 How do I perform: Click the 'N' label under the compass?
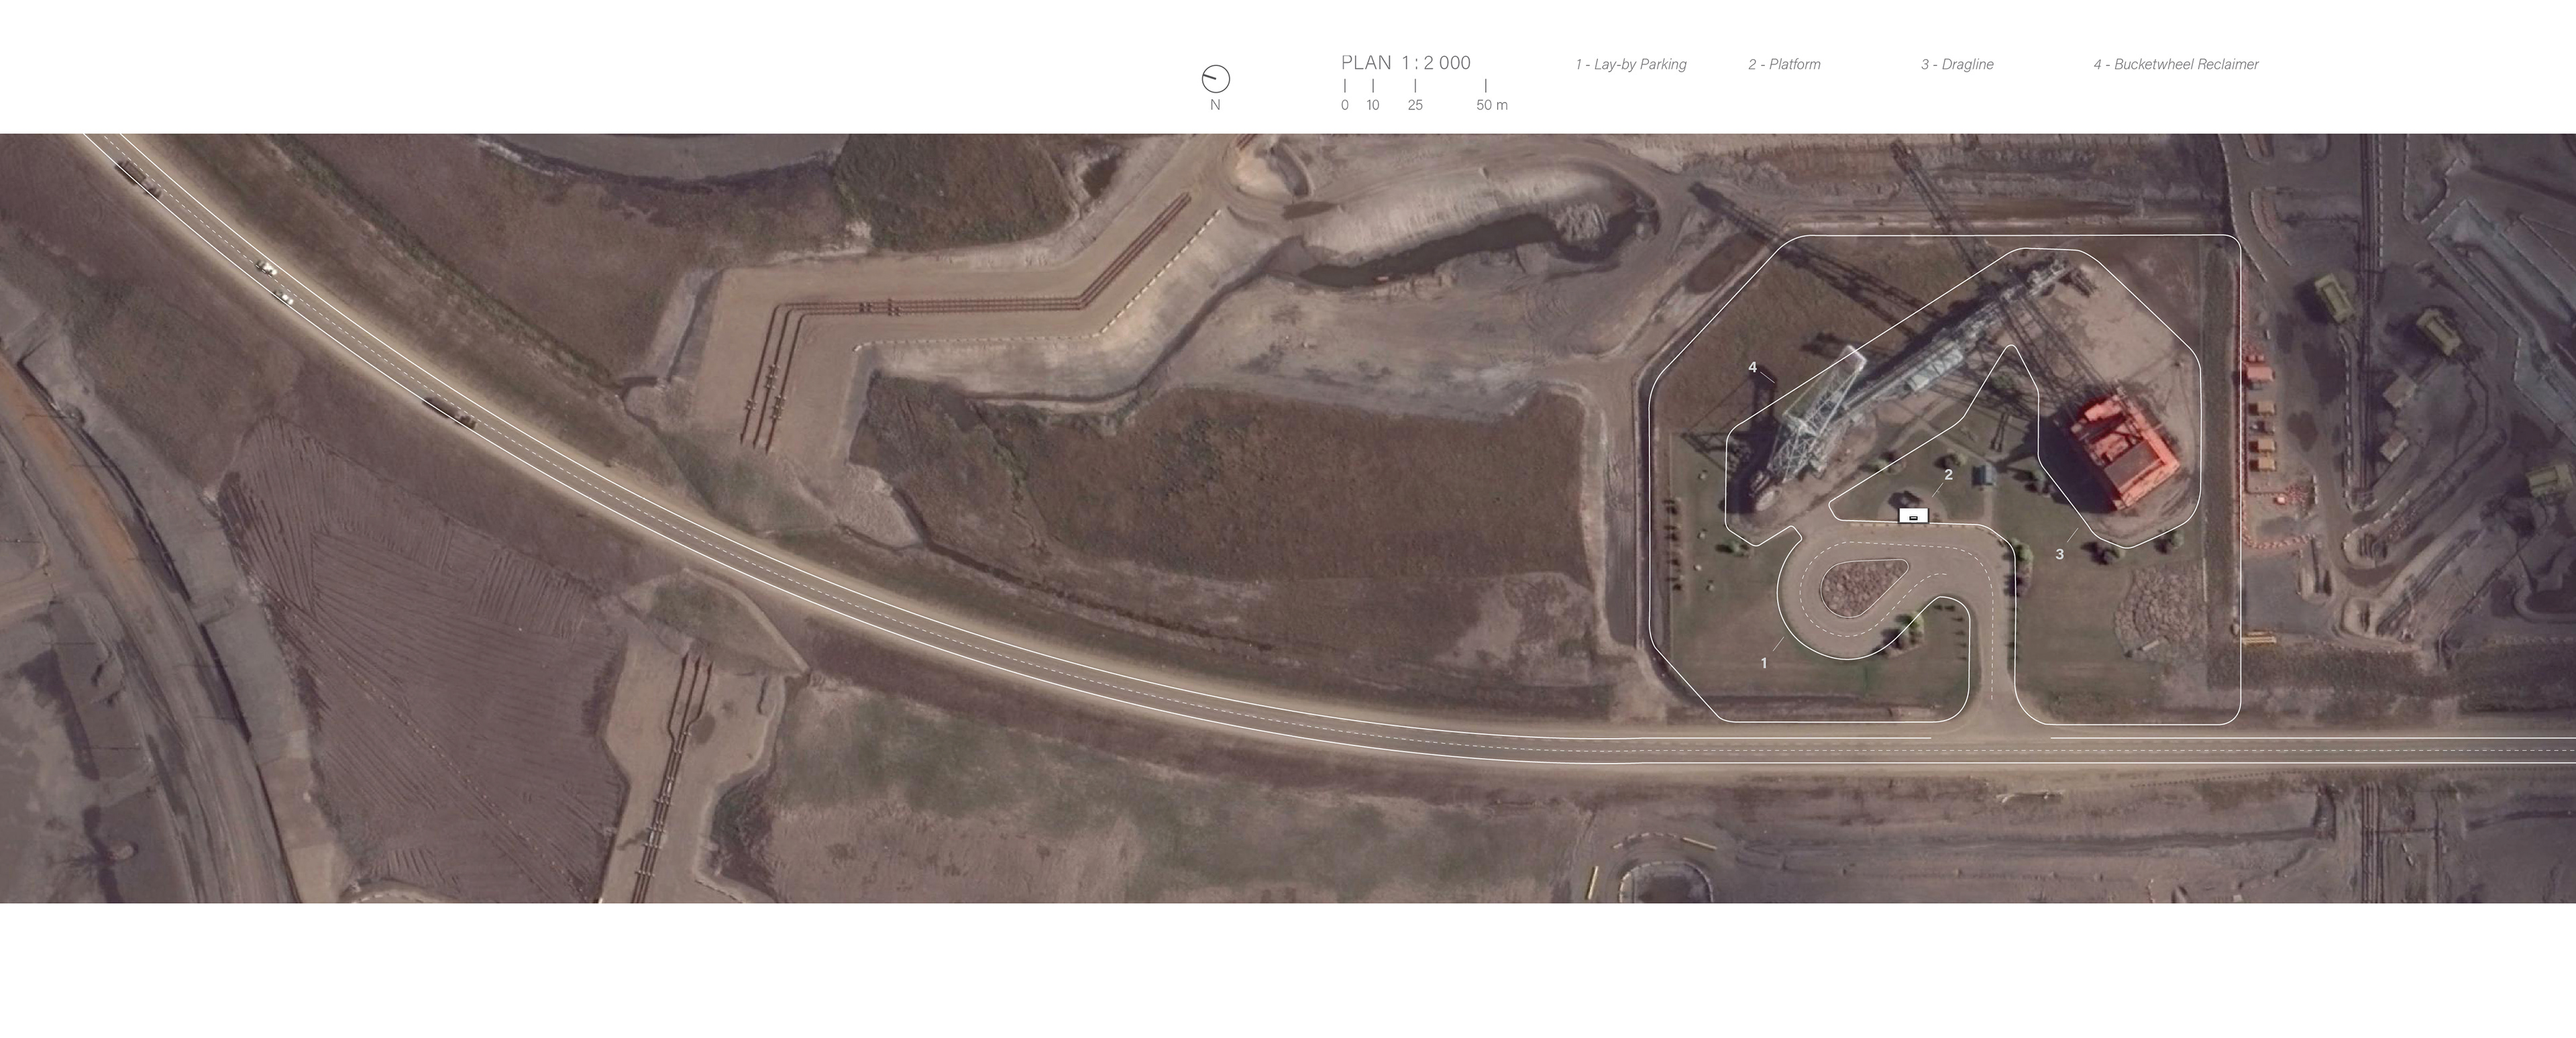1215,105
